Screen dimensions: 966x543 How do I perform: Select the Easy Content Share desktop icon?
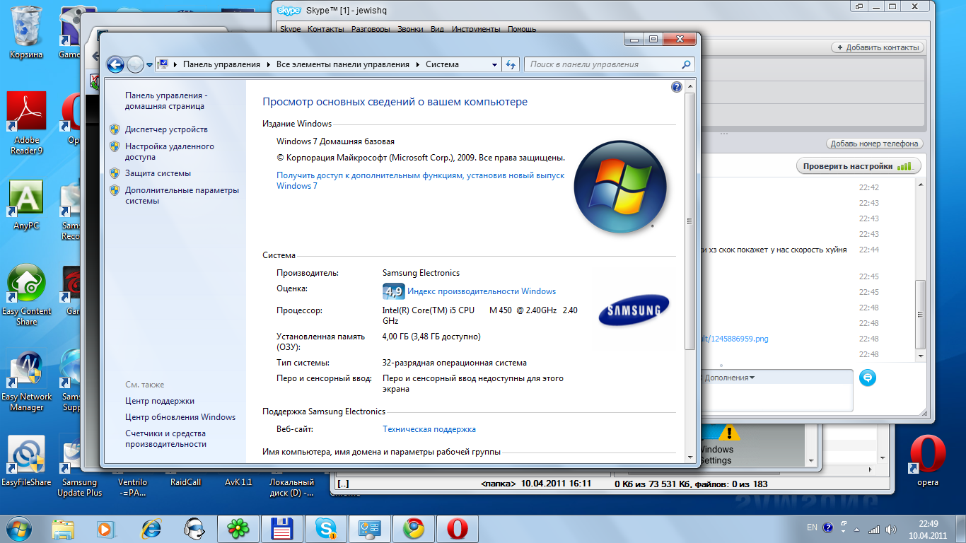coord(27,296)
